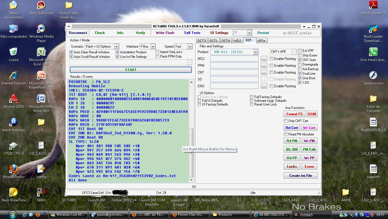This screenshot has height=219, width=388.
Task: Open the UI Settings toolbar item
Action: pos(219,33)
